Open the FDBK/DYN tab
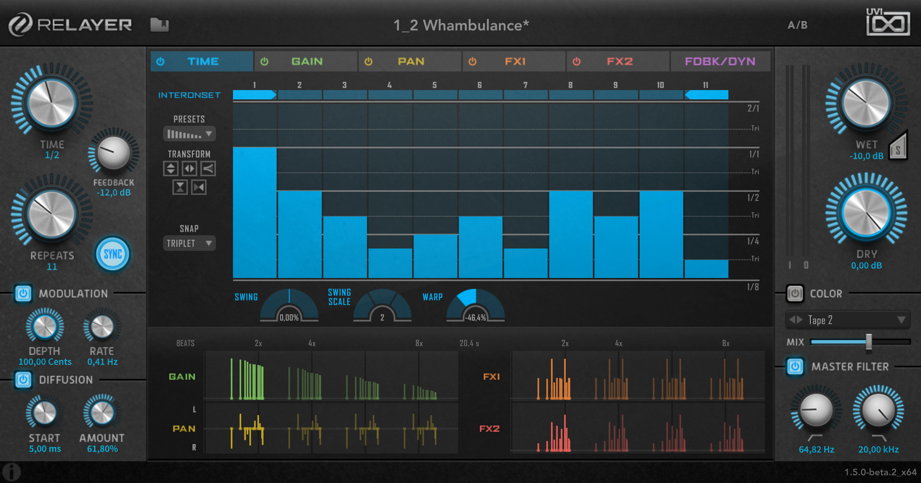This screenshot has height=483, width=921. pos(720,61)
